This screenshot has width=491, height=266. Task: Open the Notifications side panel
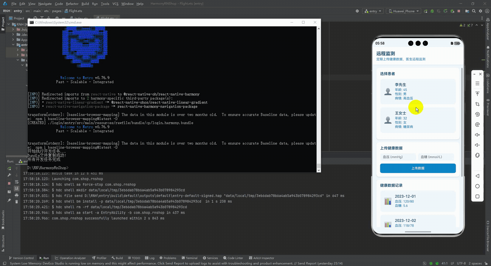point(488,57)
